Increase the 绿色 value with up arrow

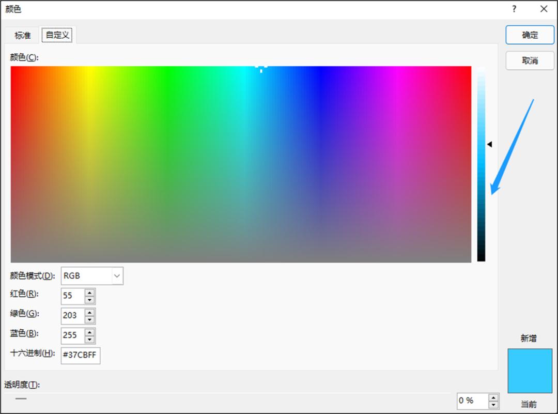(x=90, y=312)
